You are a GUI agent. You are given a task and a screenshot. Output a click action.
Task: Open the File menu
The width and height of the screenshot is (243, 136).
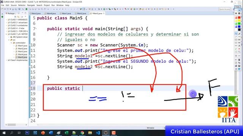coord(3,5)
